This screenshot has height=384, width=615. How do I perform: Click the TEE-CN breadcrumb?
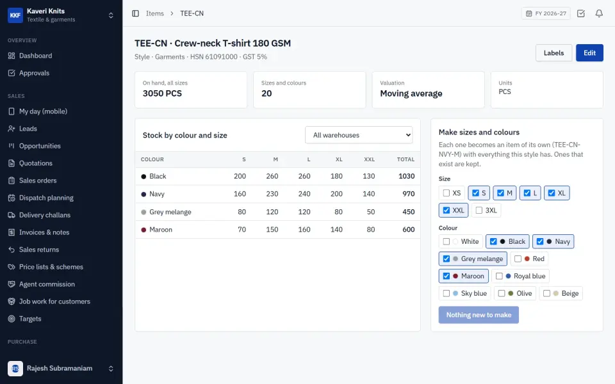click(192, 13)
